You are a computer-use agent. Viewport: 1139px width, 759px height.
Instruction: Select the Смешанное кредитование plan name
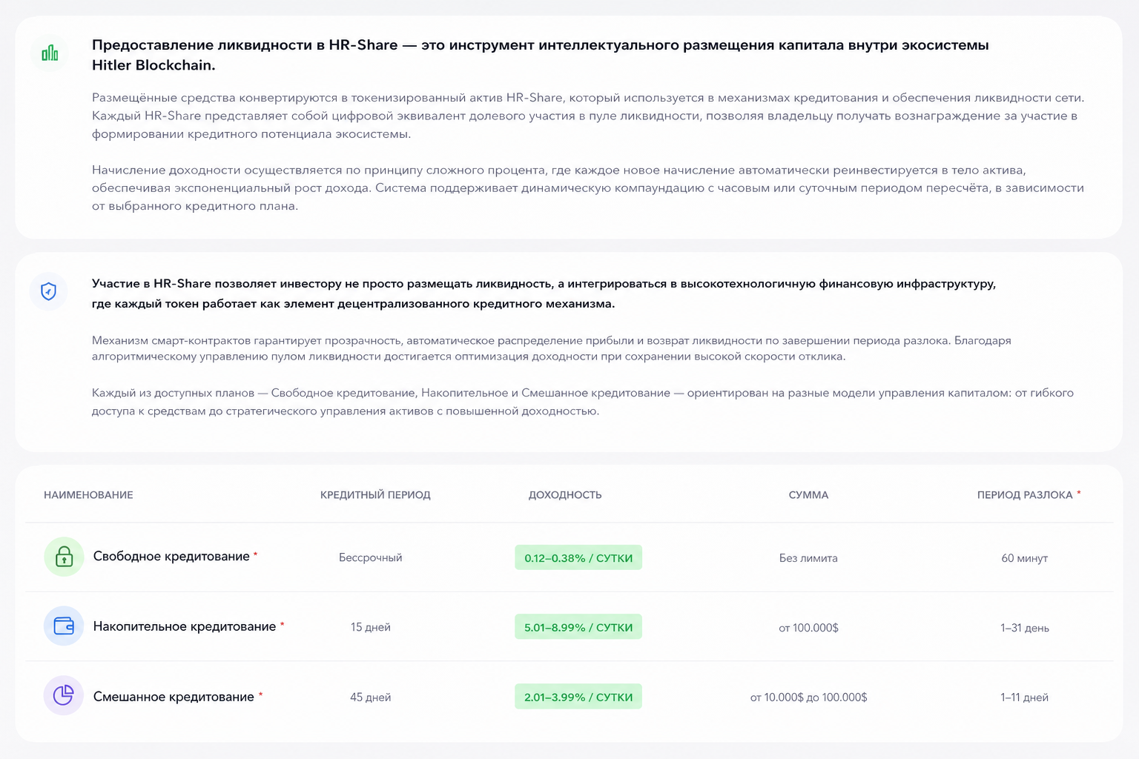pyautogui.click(x=174, y=697)
